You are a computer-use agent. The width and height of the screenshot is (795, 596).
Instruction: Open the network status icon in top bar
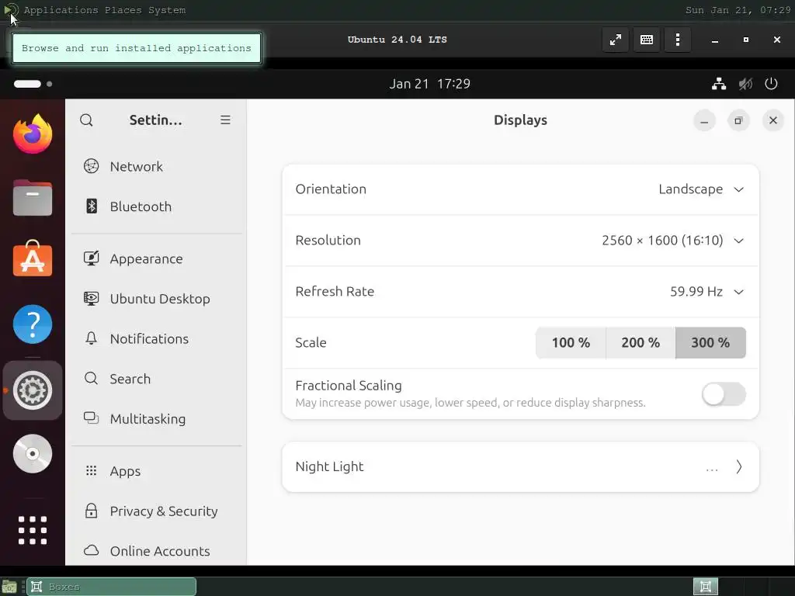click(719, 84)
